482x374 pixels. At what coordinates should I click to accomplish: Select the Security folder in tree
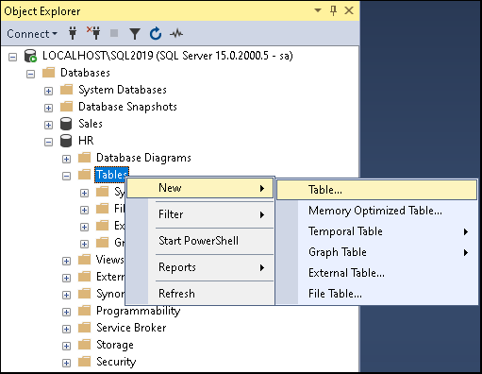coord(116,362)
